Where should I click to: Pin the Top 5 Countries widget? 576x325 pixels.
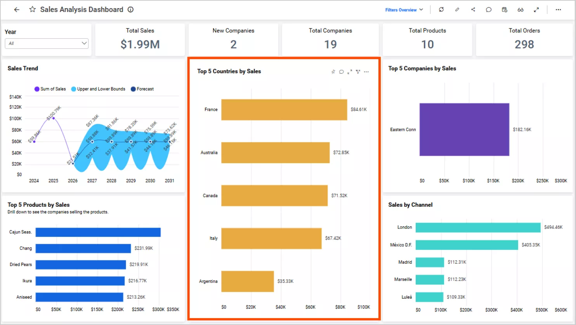tap(333, 72)
